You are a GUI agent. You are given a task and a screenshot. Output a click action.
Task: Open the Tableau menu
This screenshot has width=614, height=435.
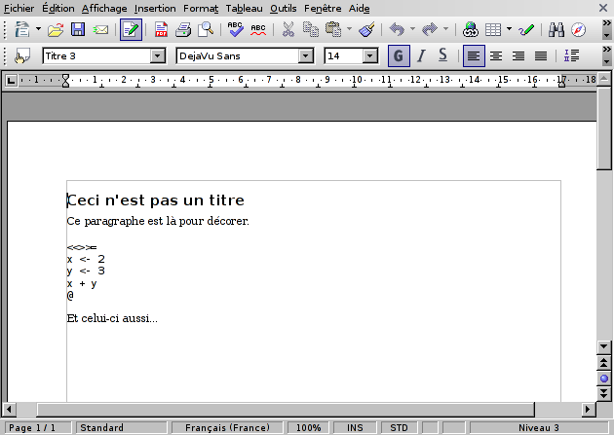click(x=245, y=7)
